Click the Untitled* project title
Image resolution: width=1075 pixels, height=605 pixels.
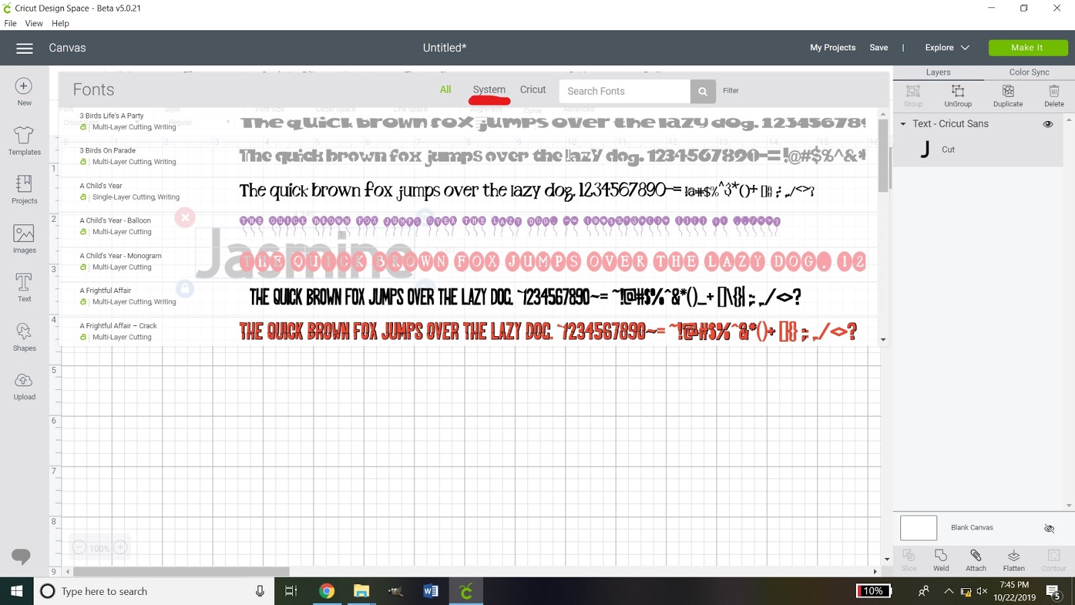pyautogui.click(x=444, y=48)
